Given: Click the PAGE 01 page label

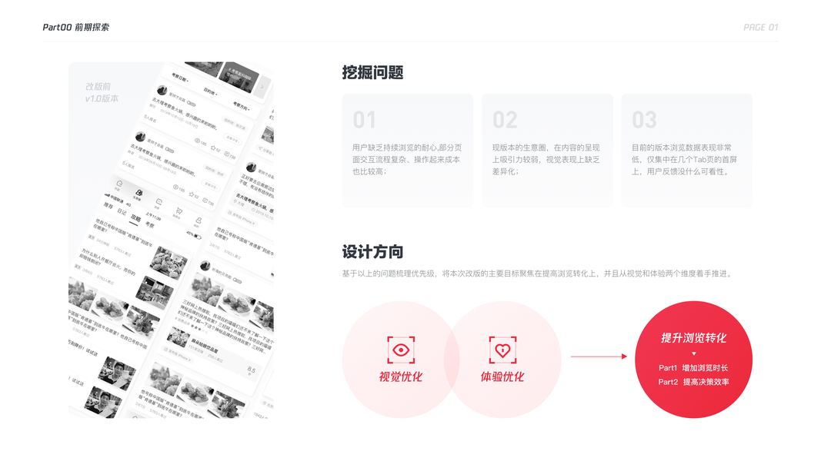Looking at the screenshot, I should (x=761, y=27).
